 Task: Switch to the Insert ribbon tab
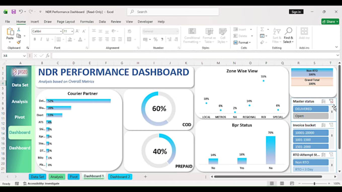point(35,22)
